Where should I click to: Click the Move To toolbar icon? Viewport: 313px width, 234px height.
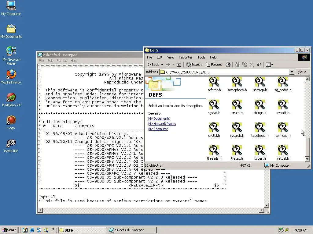pyautogui.click(x=237, y=65)
